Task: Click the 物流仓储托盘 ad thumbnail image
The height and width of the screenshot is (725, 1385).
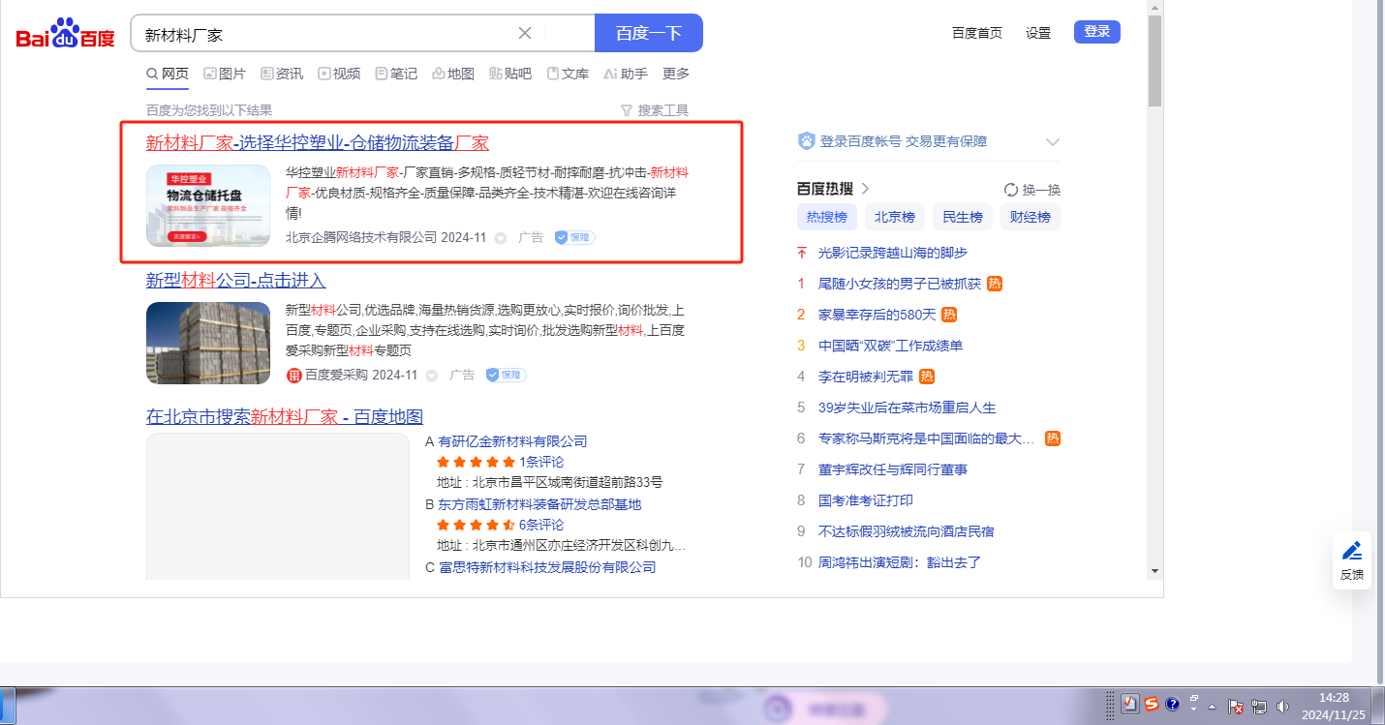Action: 208,205
